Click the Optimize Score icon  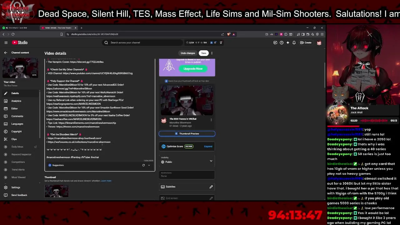pyautogui.click(x=163, y=146)
